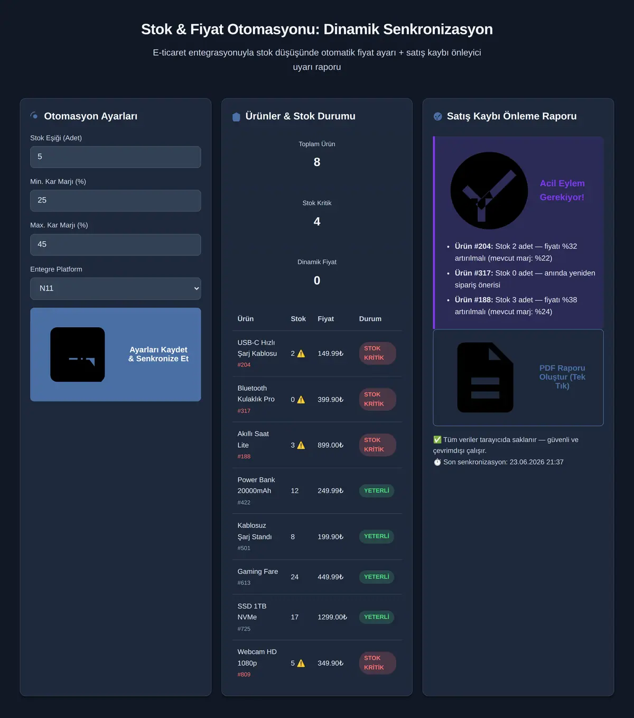Image resolution: width=634 pixels, height=718 pixels.
Task: Click Ayarları Kaydet & Senkronize Et button
Action: pyautogui.click(x=116, y=354)
